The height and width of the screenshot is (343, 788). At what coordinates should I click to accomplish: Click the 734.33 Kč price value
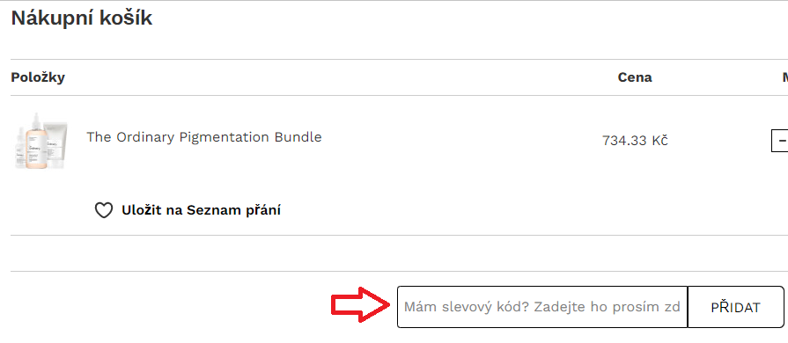[635, 141]
